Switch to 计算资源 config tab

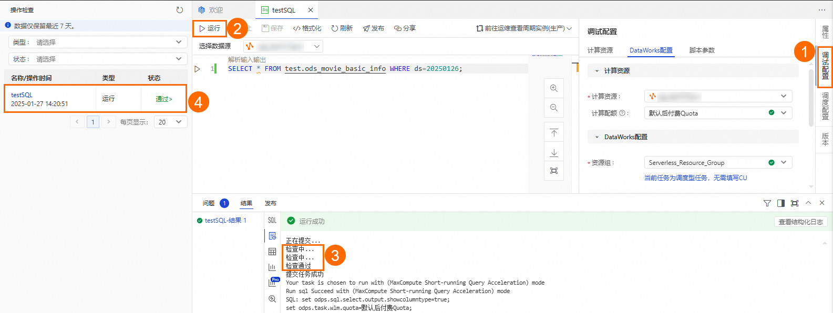(x=600, y=50)
